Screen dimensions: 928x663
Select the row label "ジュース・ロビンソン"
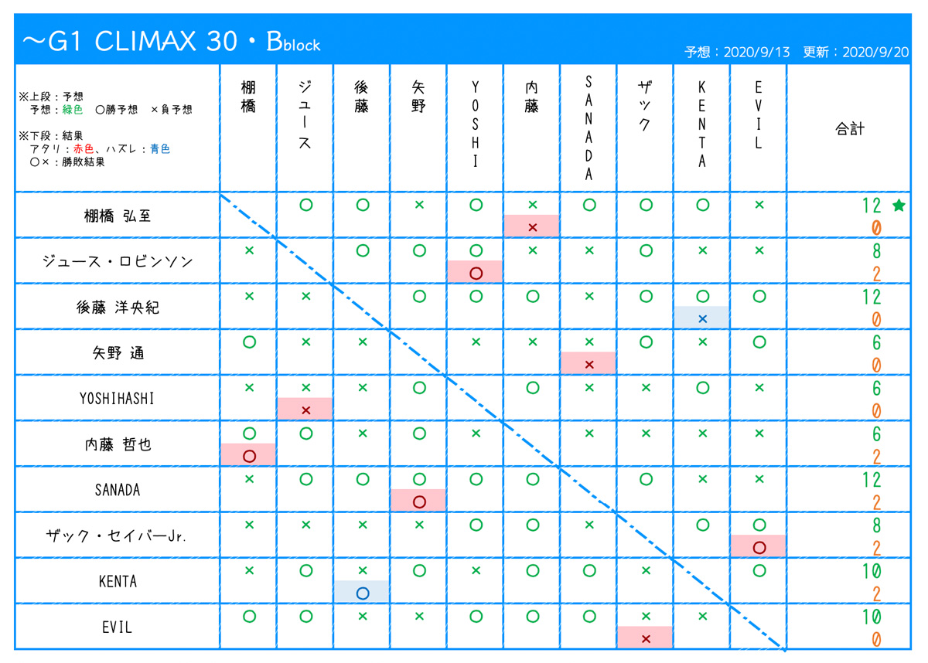(x=118, y=261)
